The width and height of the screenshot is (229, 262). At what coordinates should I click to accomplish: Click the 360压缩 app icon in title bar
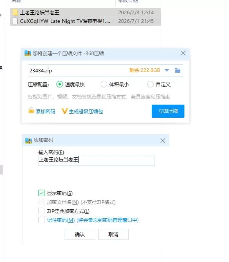28,53
